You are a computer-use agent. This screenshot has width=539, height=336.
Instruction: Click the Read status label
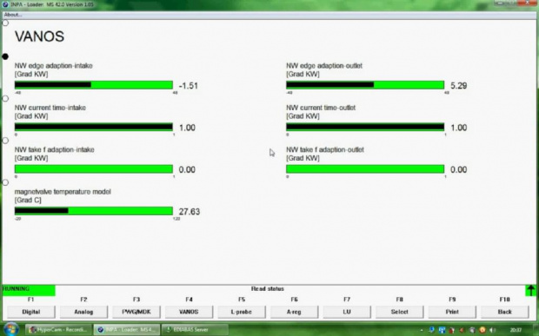tap(268, 289)
